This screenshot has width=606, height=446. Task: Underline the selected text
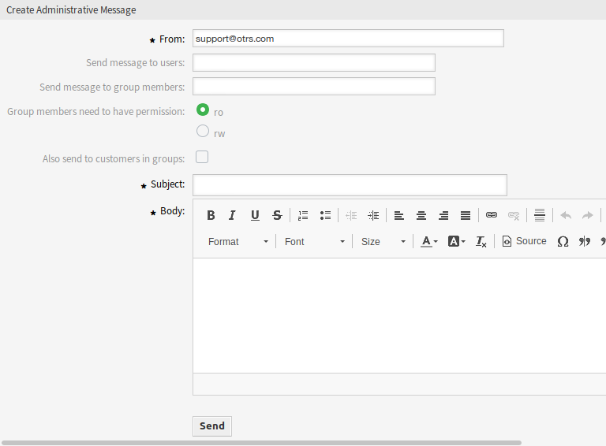tap(255, 215)
